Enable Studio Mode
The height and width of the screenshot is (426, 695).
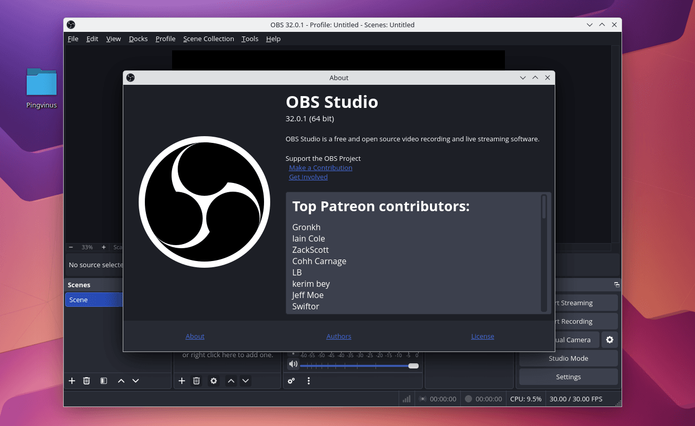point(568,358)
